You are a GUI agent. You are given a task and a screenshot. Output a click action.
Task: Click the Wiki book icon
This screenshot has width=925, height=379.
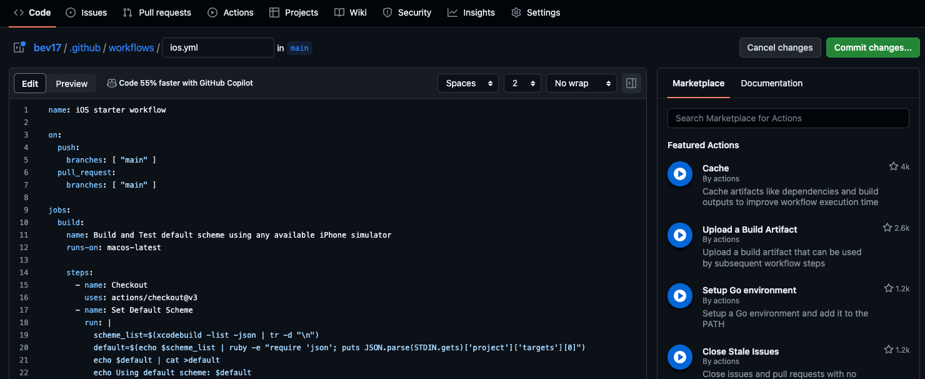point(339,13)
